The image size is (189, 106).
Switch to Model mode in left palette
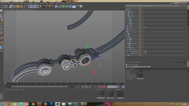(2, 15)
